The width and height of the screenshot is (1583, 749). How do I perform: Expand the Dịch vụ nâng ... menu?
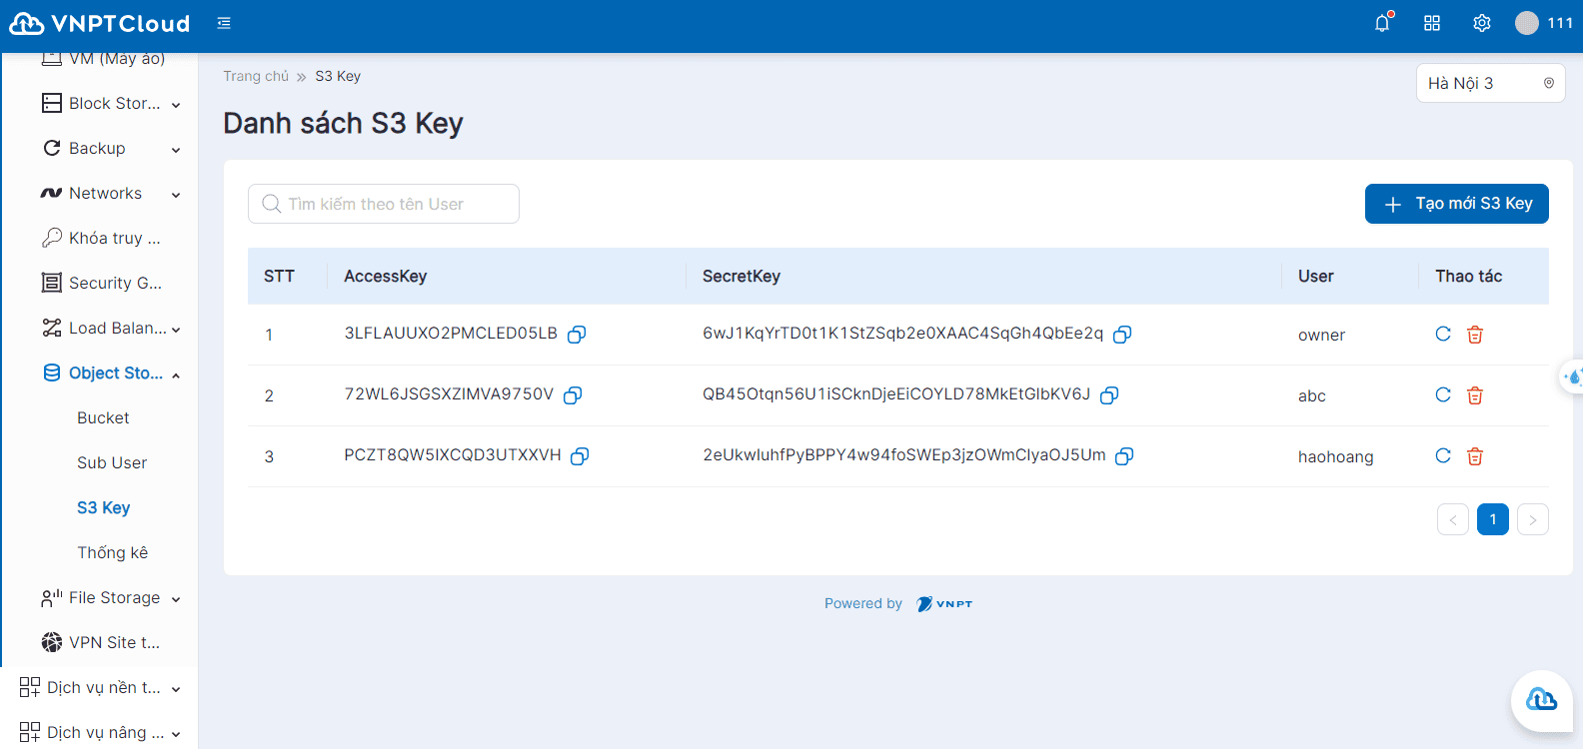pos(100,732)
